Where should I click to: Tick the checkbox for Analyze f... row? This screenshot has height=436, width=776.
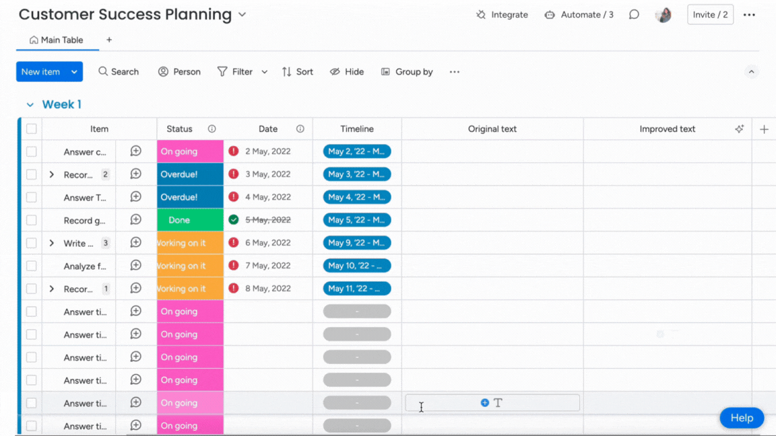(32, 266)
